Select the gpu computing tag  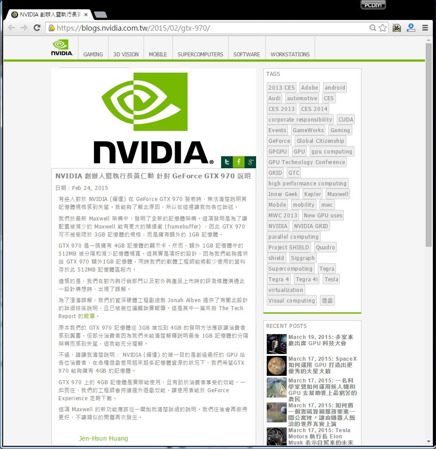pyautogui.click(x=332, y=151)
